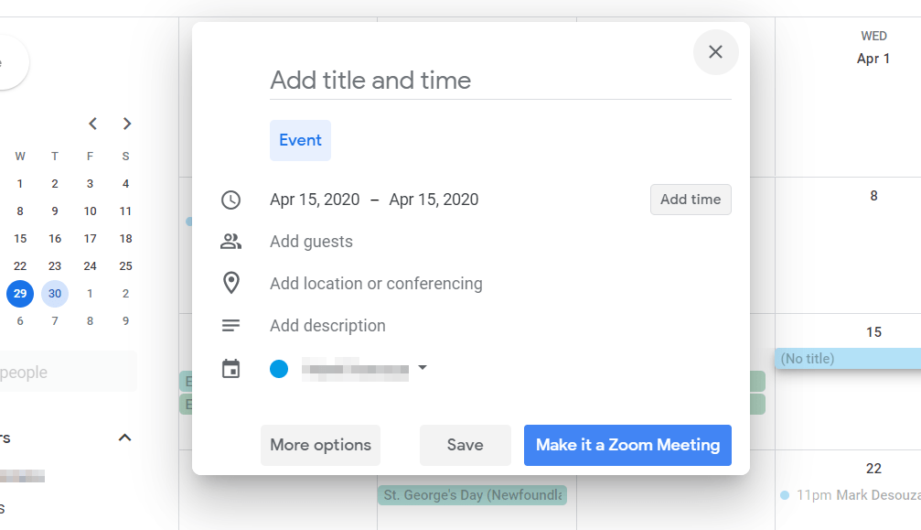This screenshot has height=530, width=921.
Task: Click the Add guests people icon
Action: pos(230,241)
